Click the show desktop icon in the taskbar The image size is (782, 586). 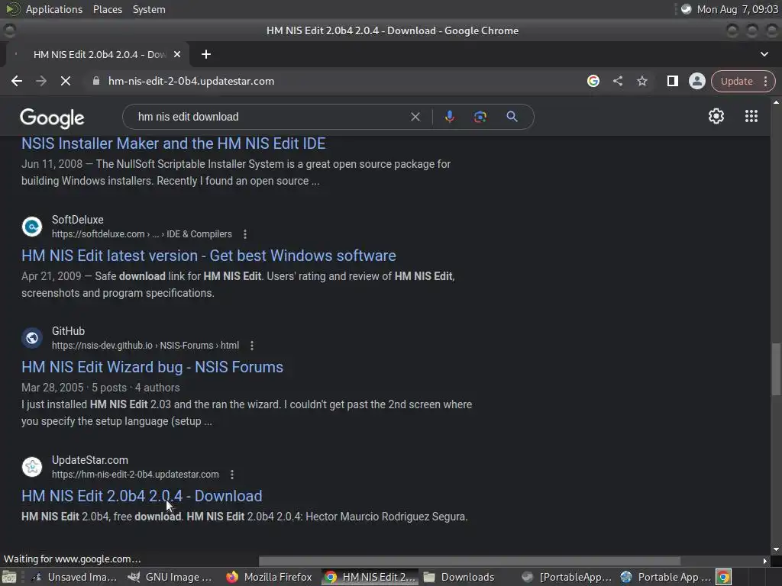click(x=9, y=577)
